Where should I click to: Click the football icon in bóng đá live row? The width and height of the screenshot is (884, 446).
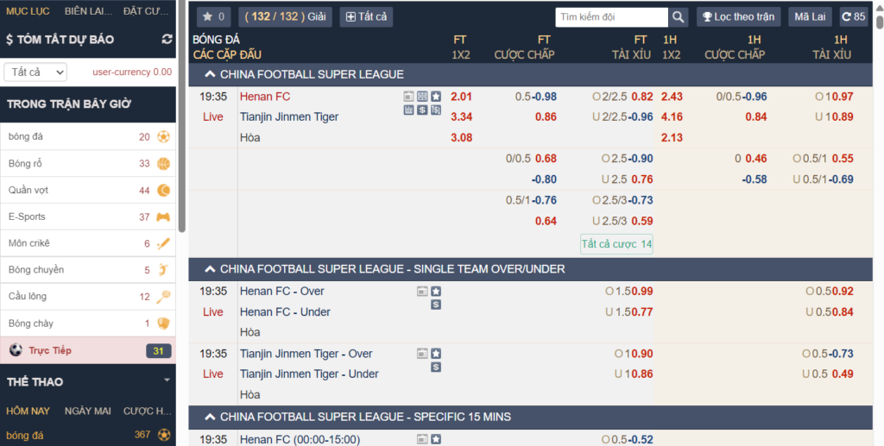[163, 137]
